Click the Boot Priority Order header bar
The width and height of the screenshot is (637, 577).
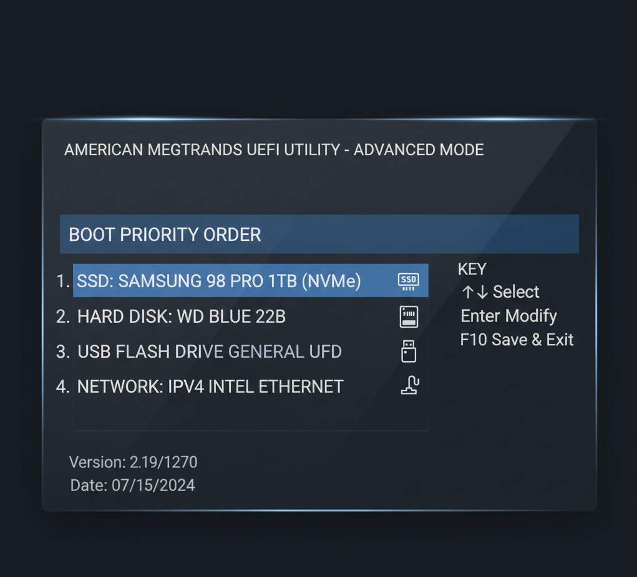tap(319, 234)
